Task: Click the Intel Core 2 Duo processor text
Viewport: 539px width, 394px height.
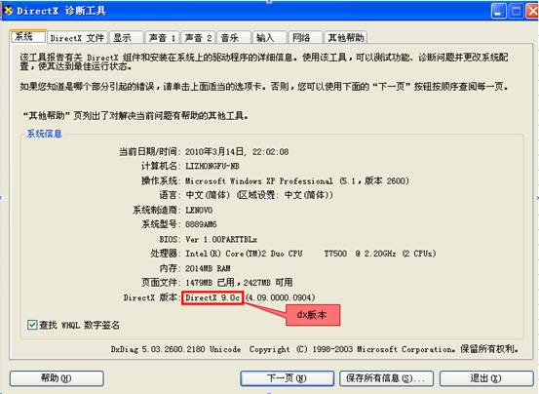Action: coord(310,254)
